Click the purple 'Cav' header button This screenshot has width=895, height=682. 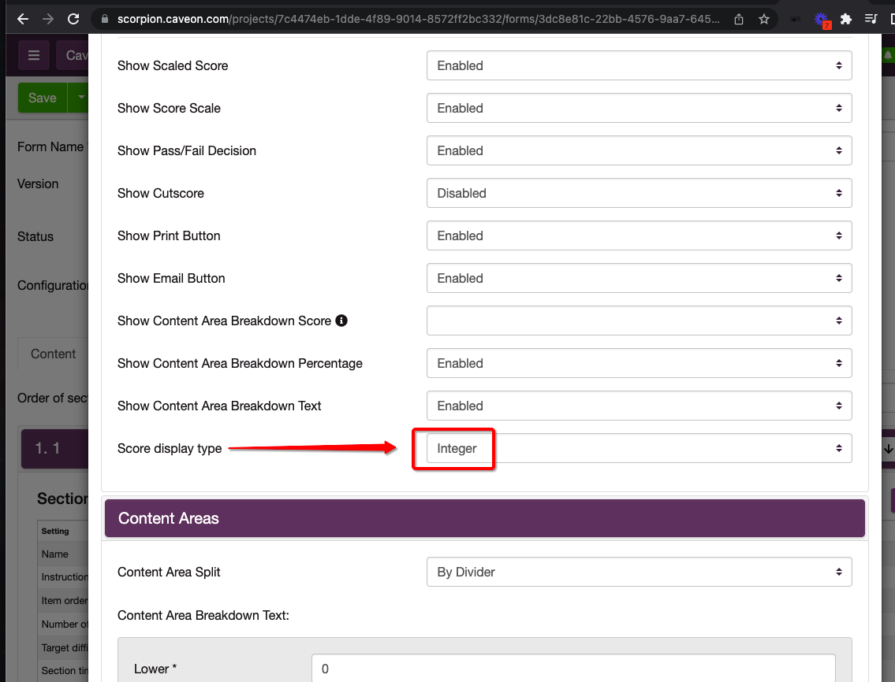pyautogui.click(x=73, y=55)
